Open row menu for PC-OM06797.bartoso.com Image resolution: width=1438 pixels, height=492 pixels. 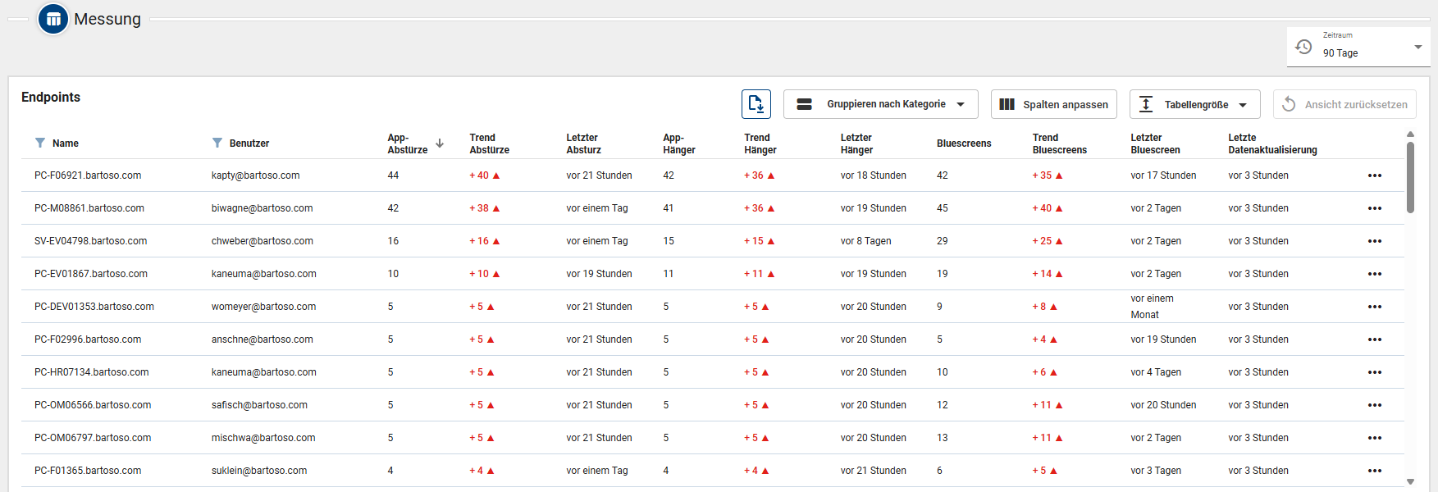[x=1374, y=438]
